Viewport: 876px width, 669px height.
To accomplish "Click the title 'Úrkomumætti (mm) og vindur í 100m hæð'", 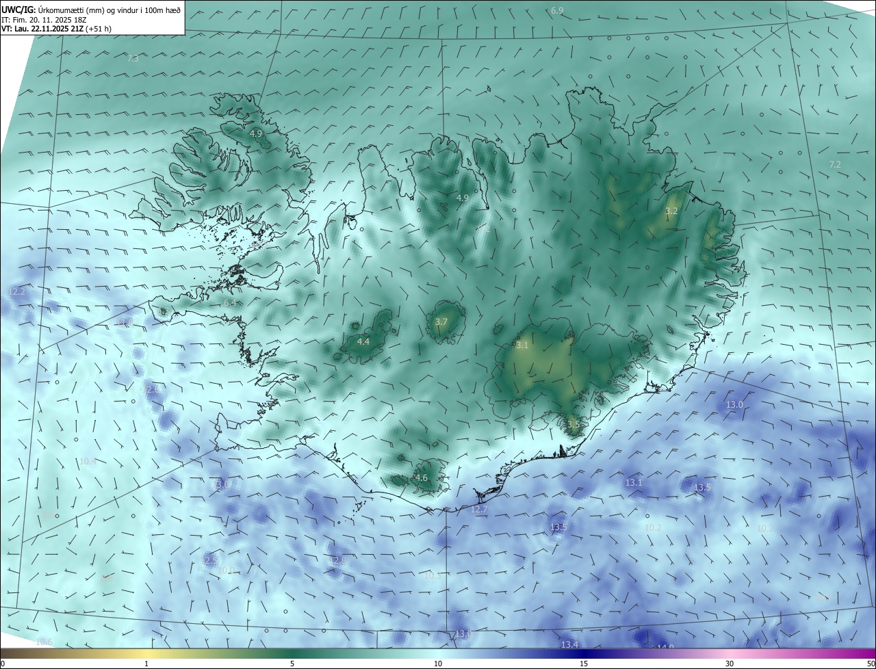I will pos(109,10).
